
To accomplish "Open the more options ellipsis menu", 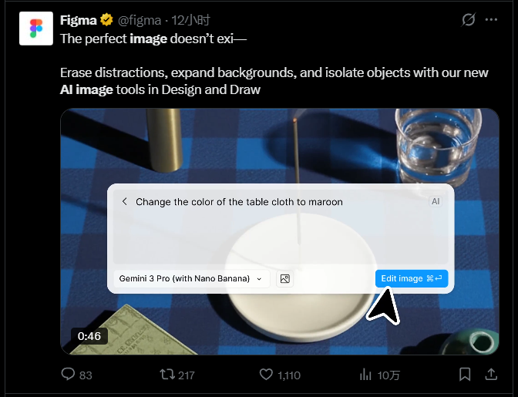I will click(x=491, y=20).
